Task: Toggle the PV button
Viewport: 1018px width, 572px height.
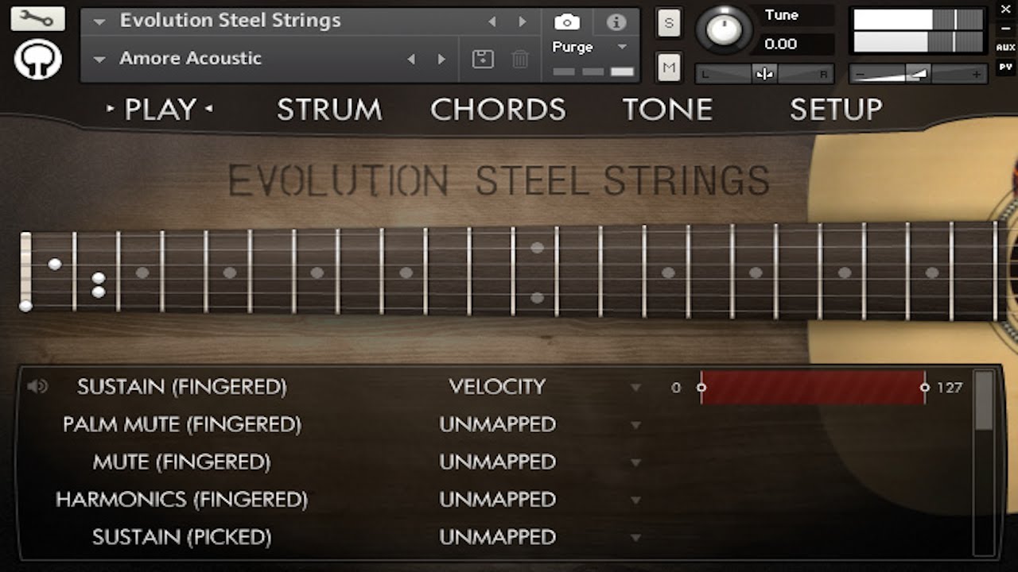Action: click(1005, 68)
